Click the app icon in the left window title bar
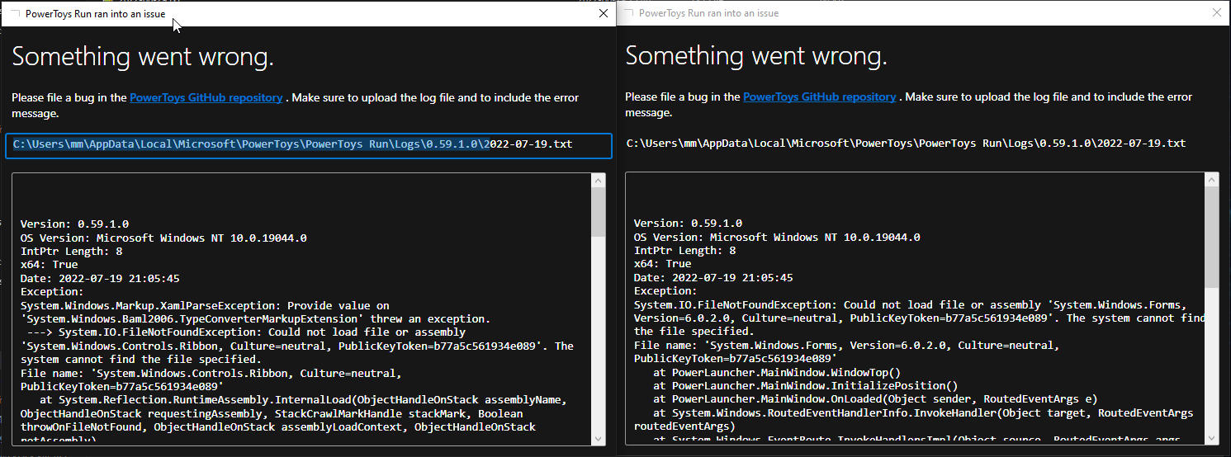The image size is (1231, 457). (14, 13)
